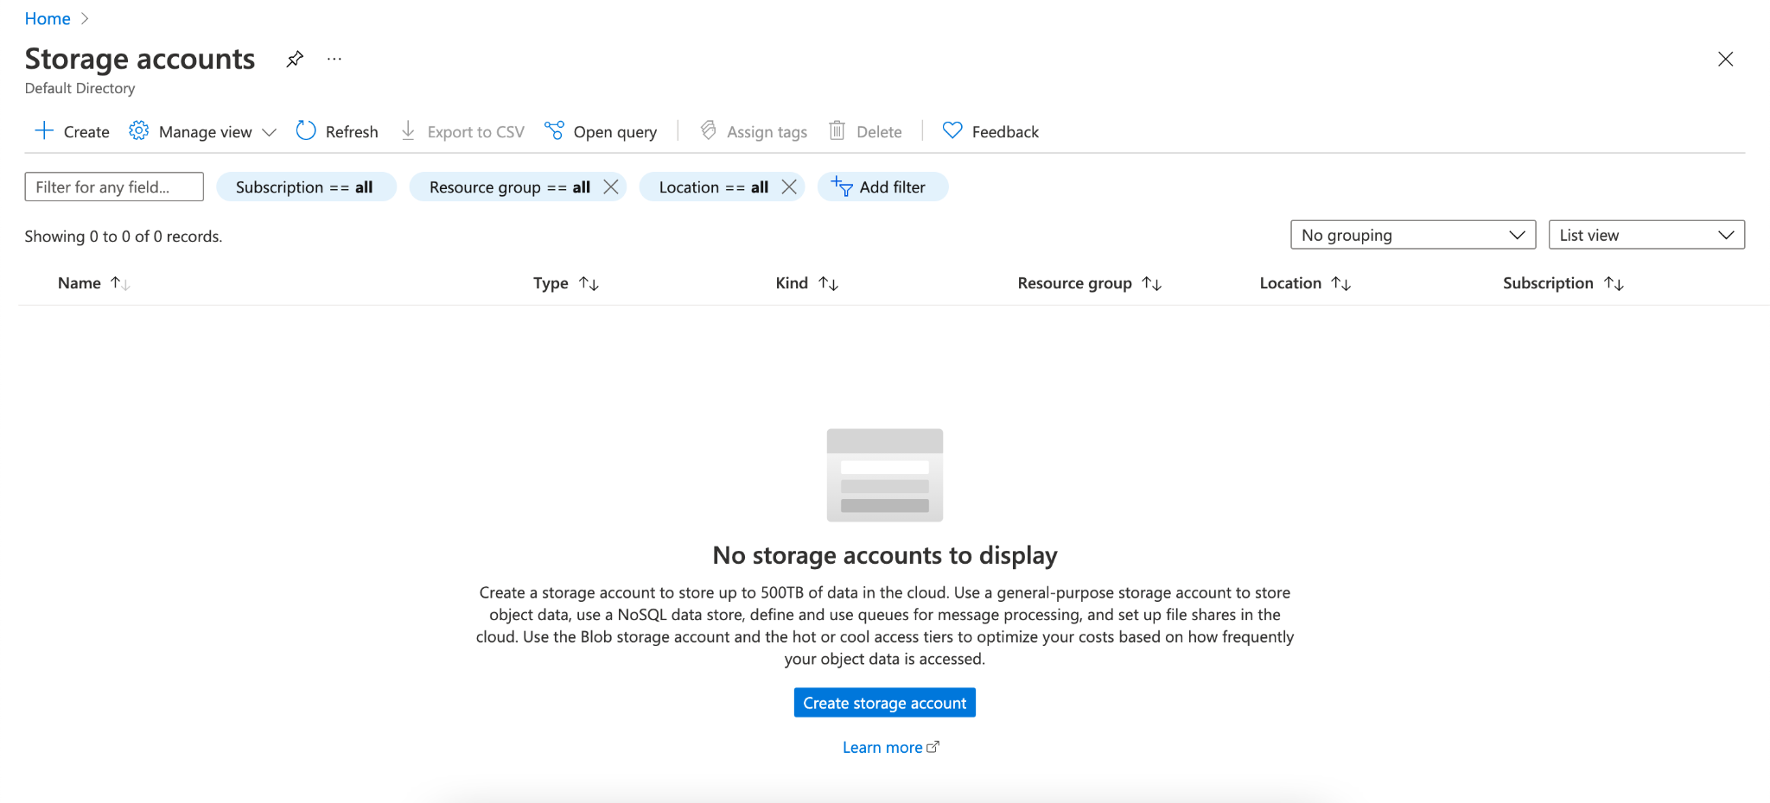Sort by the Kind column header
This screenshot has width=1770, height=803.
click(792, 283)
